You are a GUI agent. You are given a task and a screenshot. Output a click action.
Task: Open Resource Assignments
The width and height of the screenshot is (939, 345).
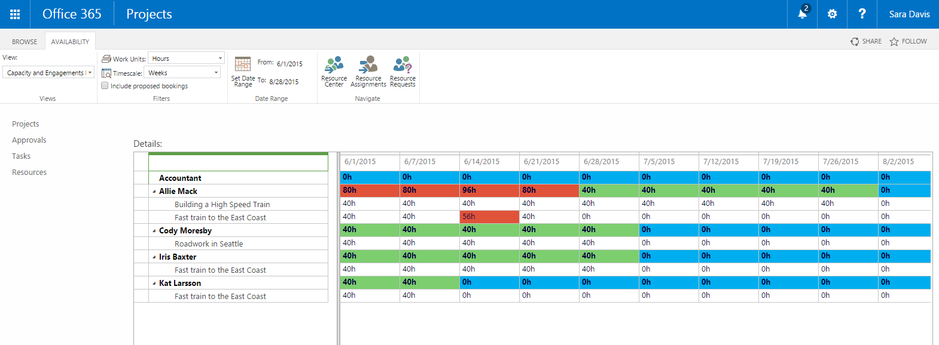(368, 72)
